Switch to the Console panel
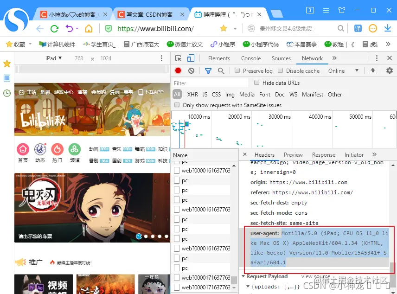 [x=250, y=58]
